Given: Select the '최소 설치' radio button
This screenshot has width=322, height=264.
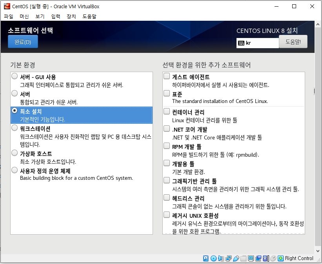Looking at the screenshot, I should coord(15,110).
